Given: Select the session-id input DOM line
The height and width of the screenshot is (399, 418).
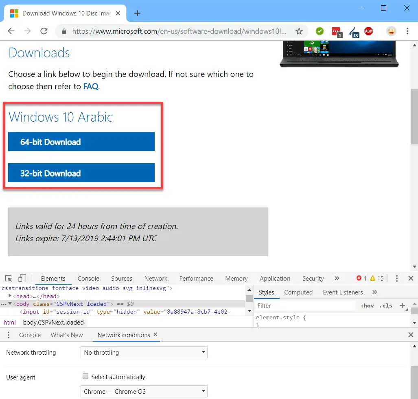Looking at the screenshot, I should 125,312.
